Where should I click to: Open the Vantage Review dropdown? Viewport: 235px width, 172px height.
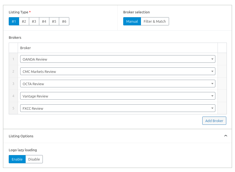click(x=117, y=96)
